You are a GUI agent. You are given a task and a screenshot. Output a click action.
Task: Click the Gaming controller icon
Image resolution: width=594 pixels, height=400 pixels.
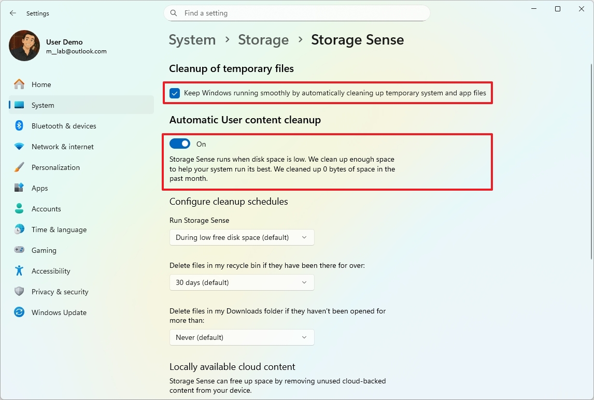pos(19,250)
